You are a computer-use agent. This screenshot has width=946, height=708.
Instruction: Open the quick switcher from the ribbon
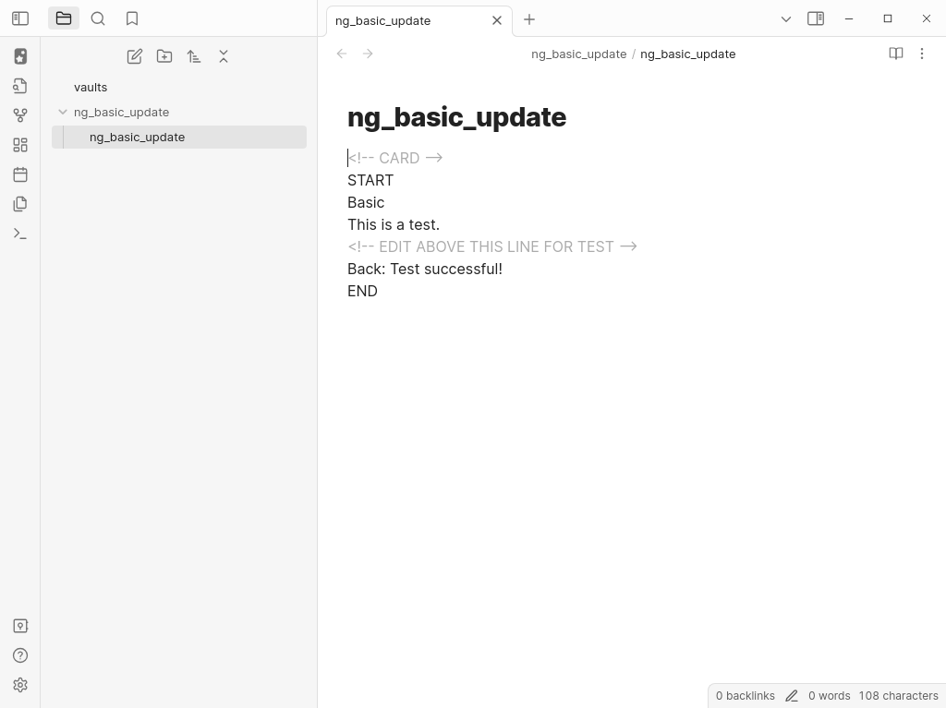20,86
